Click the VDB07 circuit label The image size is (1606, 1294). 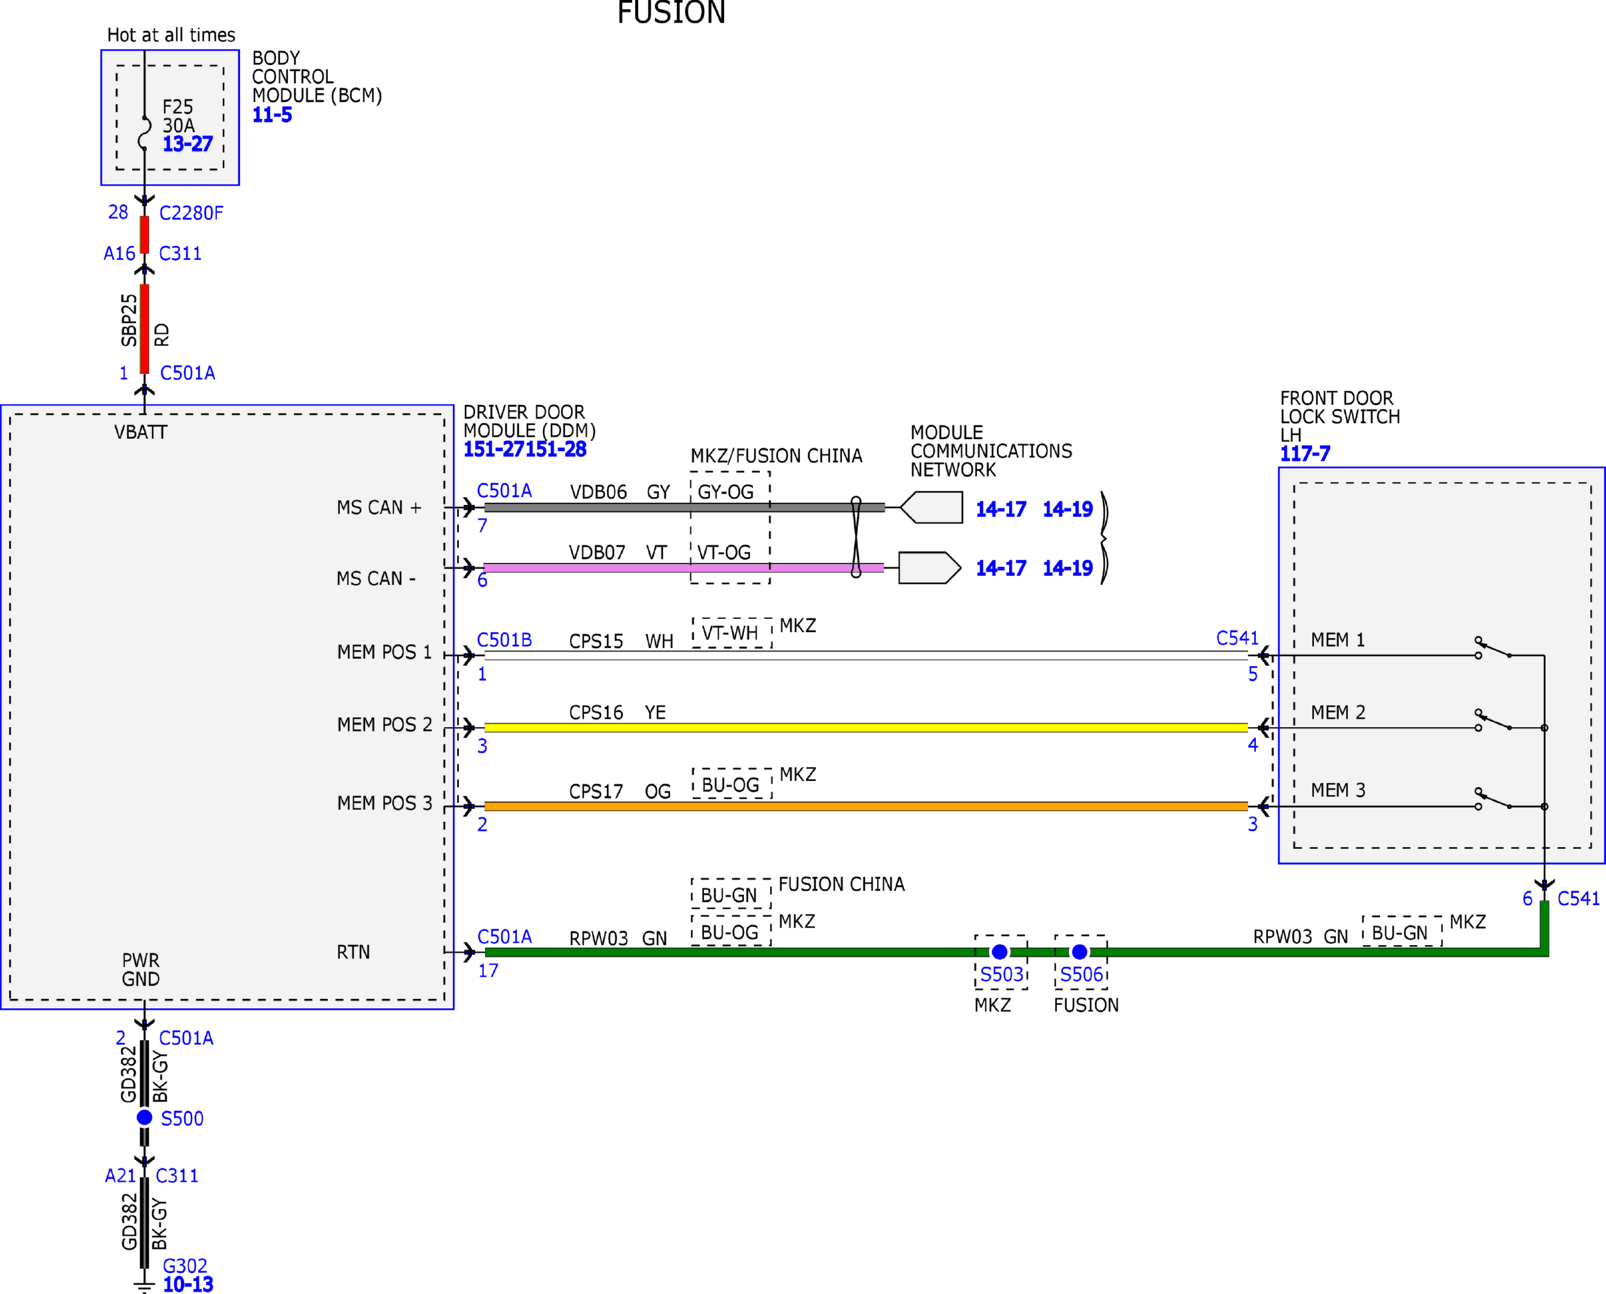597,553
